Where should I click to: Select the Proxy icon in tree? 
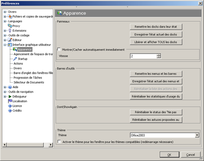click(x=10, y=26)
